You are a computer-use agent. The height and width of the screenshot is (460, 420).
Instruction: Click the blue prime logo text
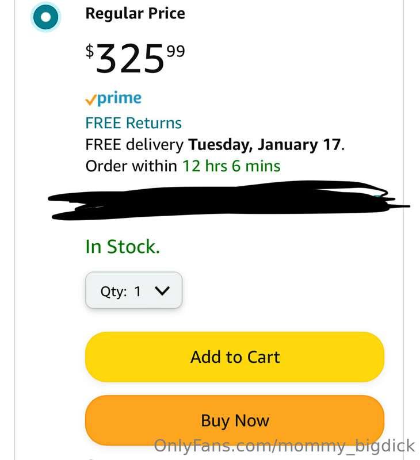(119, 98)
